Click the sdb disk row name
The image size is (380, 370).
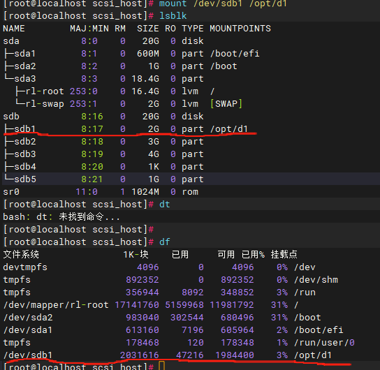coord(11,117)
